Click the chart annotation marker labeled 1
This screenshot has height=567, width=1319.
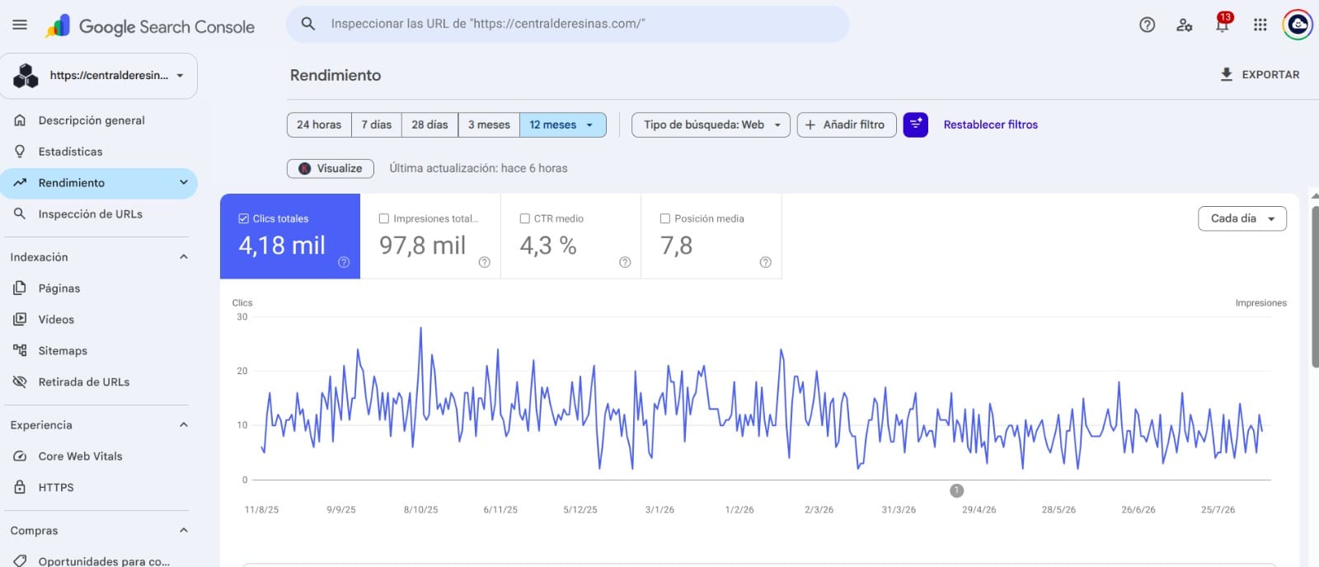(956, 490)
